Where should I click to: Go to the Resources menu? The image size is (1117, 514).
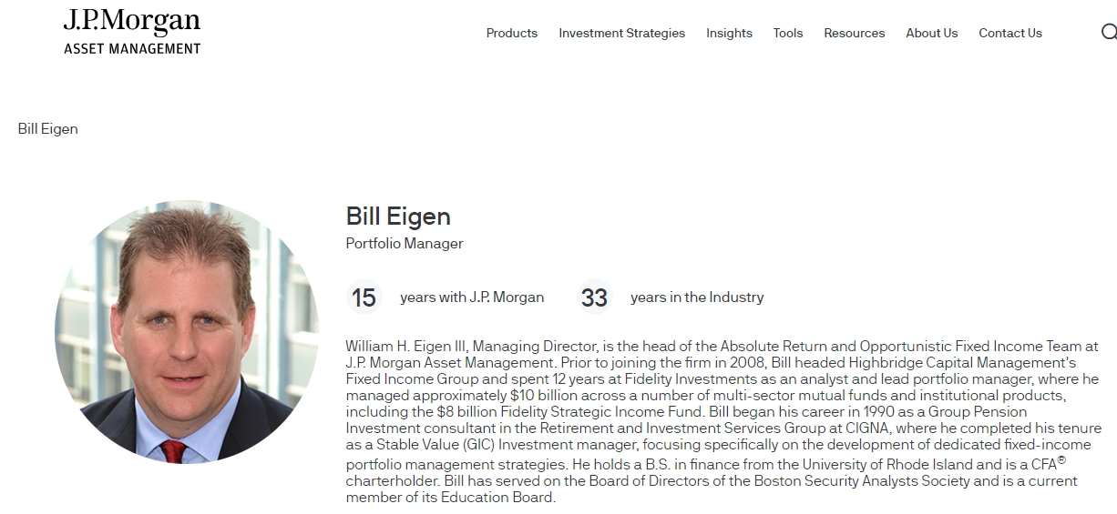854,33
